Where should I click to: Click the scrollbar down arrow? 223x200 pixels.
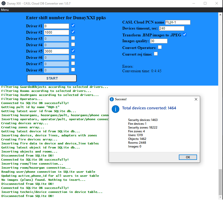(220, 197)
